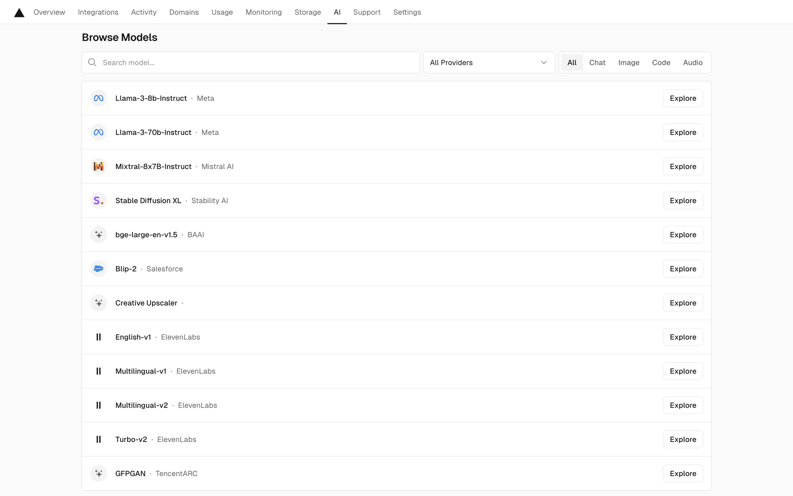
Task: Click the Salesforce cloud icon
Action: (x=99, y=269)
